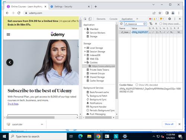186x140 pixels.
Task: Collapse the Cookies tree node
Action: [85, 62]
